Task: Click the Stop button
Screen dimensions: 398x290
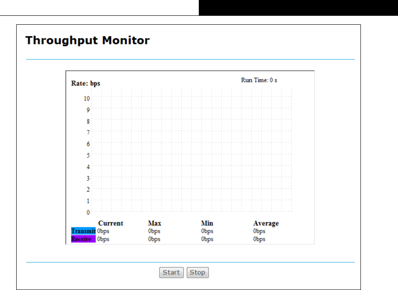Action: 198,273
